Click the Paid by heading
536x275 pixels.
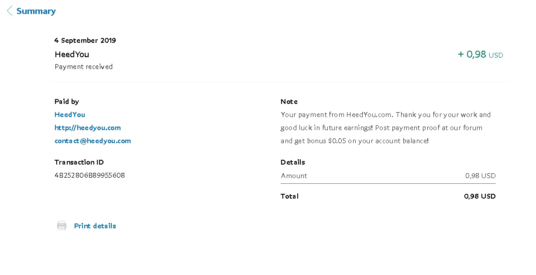coord(67,101)
